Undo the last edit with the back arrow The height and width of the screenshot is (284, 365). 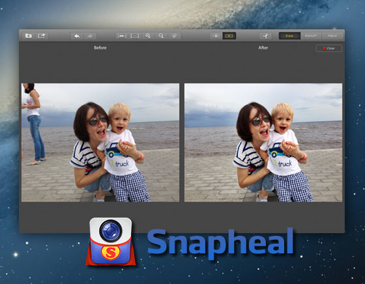[x=77, y=36]
